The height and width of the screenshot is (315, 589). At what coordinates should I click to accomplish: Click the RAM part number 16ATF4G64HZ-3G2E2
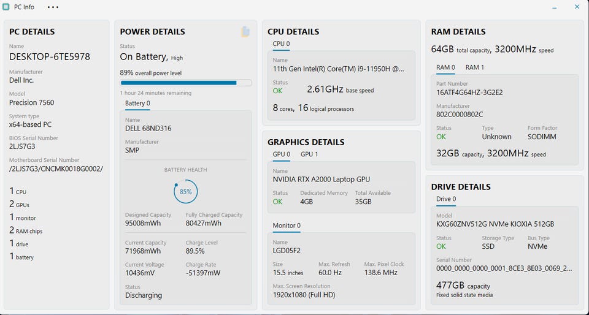pos(469,93)
